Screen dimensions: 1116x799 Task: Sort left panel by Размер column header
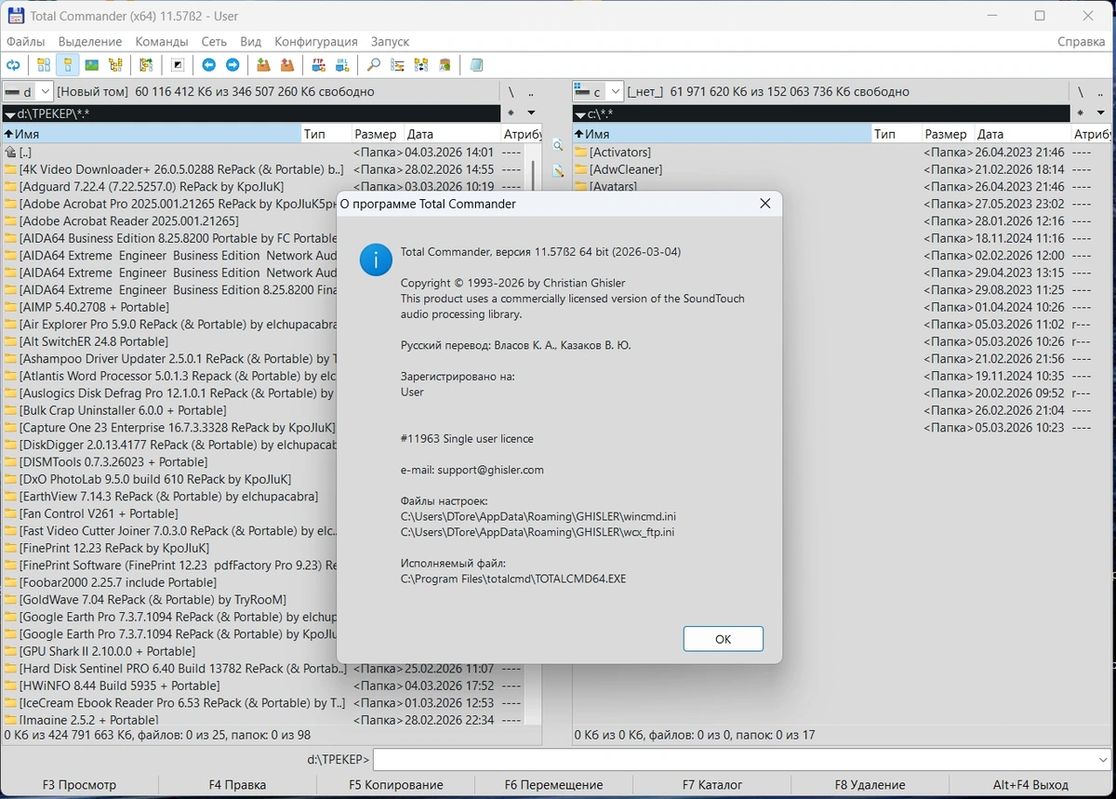pyautogui.click(x=377, y=134)
